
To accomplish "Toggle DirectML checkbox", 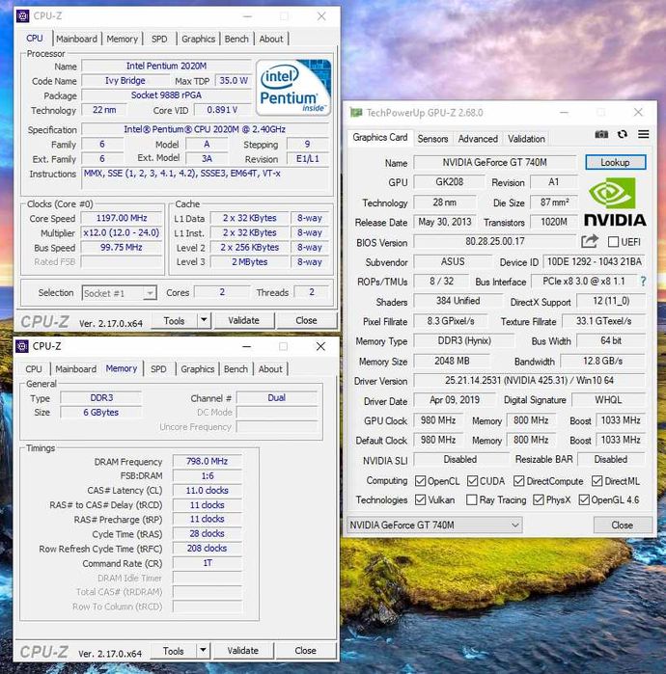I will [x=597, y=480].
